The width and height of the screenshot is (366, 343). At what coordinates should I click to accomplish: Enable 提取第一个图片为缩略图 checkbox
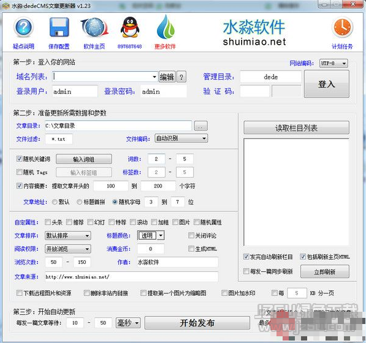[x=143, y=293]
